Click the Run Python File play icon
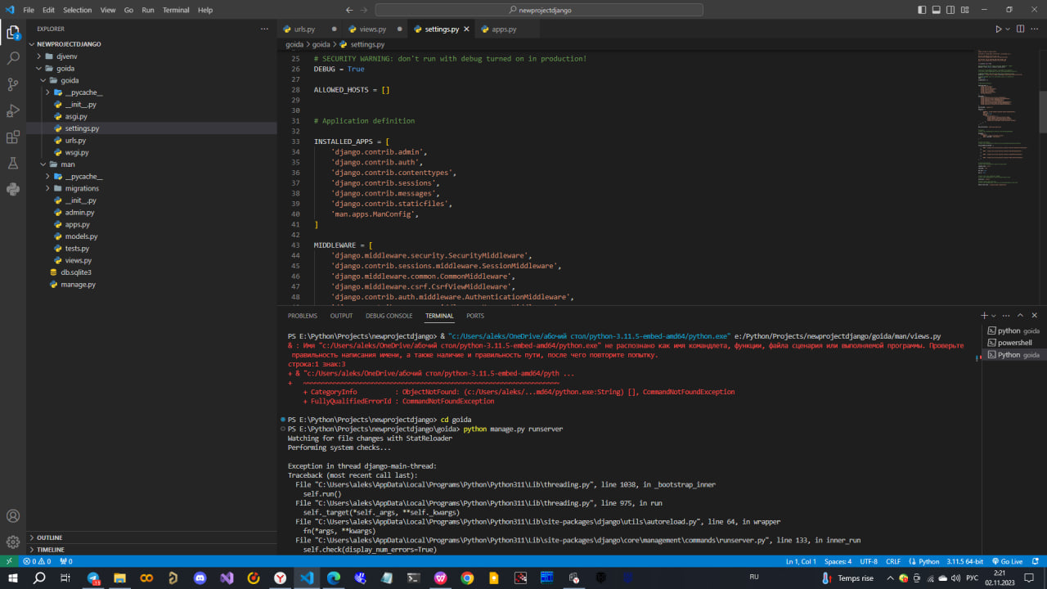 (x=998, y=29)
